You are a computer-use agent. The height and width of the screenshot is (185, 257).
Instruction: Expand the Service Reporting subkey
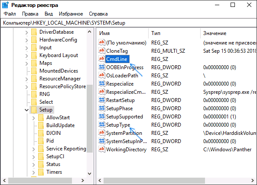[34, 149]
